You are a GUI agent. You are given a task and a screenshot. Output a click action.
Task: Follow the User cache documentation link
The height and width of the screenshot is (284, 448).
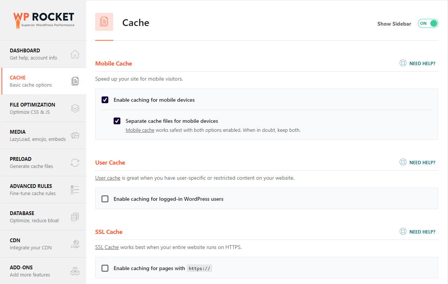(x=108, y=178)
